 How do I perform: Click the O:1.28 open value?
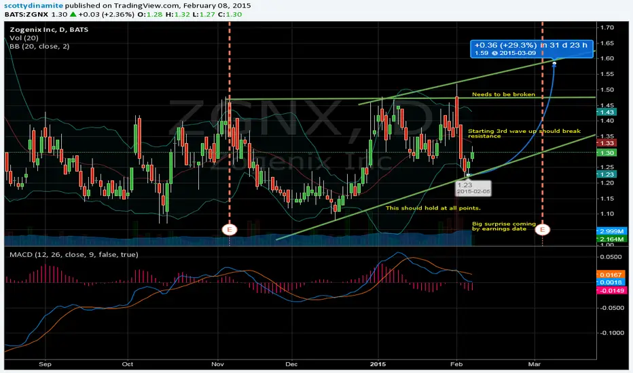coord(150,14)
